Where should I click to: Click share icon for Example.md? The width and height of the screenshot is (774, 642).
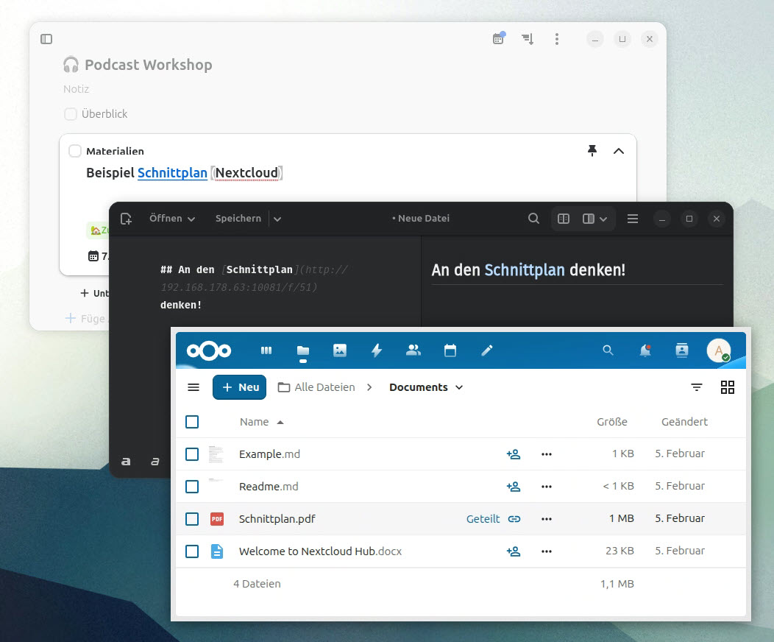click(x=514, y=454)
